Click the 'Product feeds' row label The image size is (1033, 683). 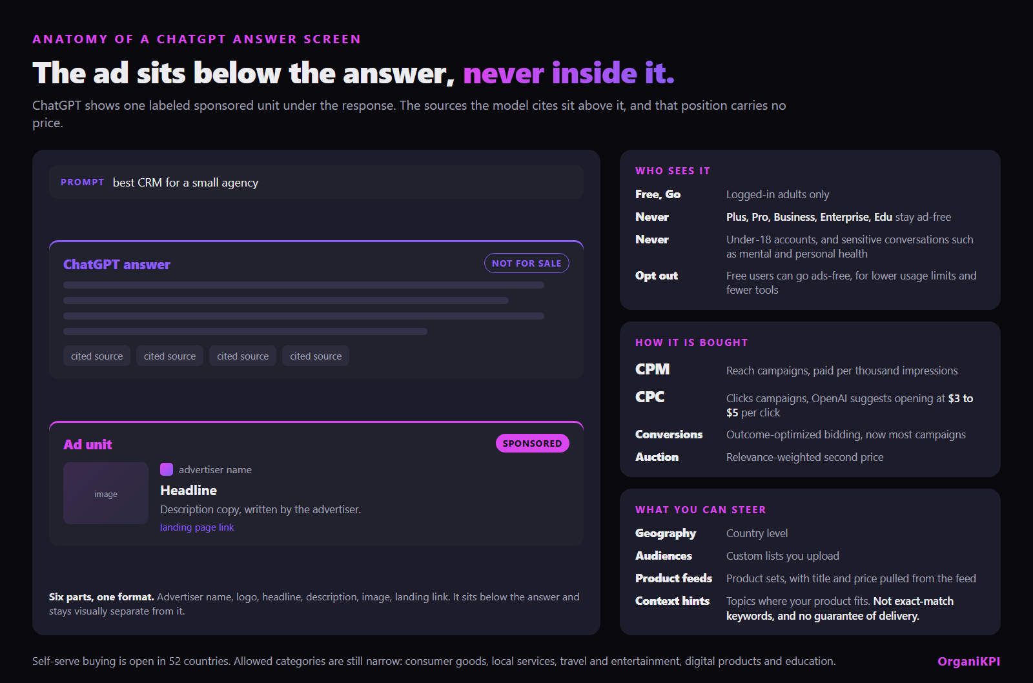[673, 578]
